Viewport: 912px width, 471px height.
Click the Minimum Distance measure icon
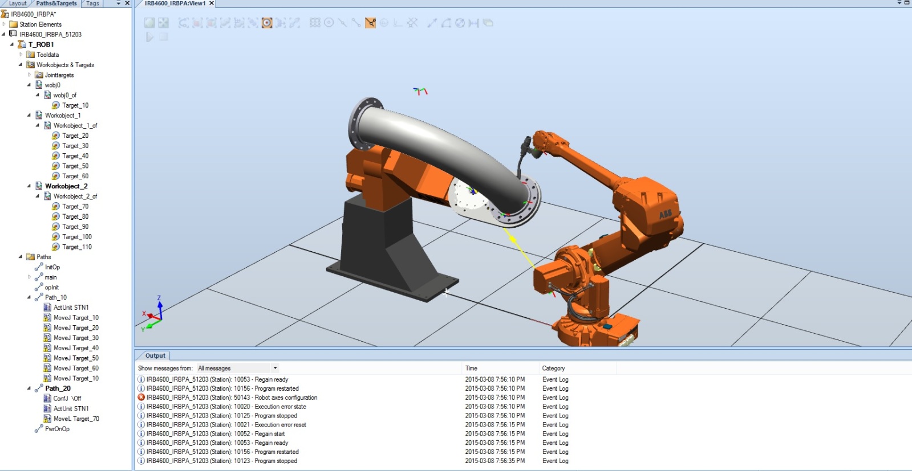point(473,23)
